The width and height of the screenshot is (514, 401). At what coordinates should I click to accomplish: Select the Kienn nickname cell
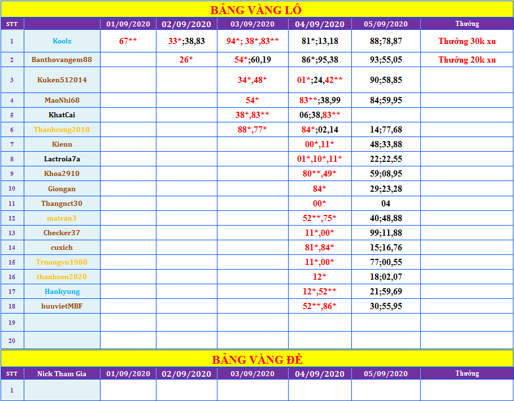tap(62, 144)
